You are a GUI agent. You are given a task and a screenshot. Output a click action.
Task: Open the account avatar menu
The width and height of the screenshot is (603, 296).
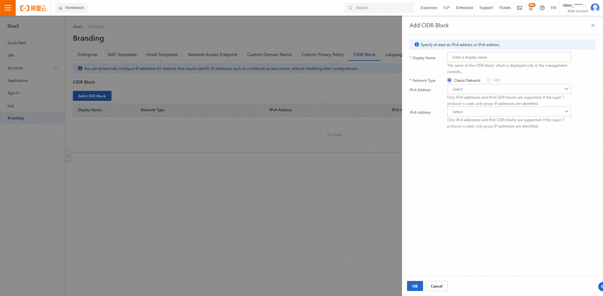coord(595,8)
